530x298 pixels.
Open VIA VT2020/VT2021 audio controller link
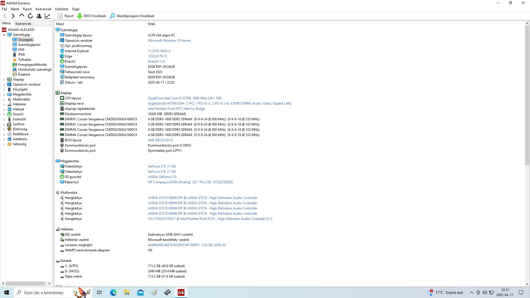210,219
